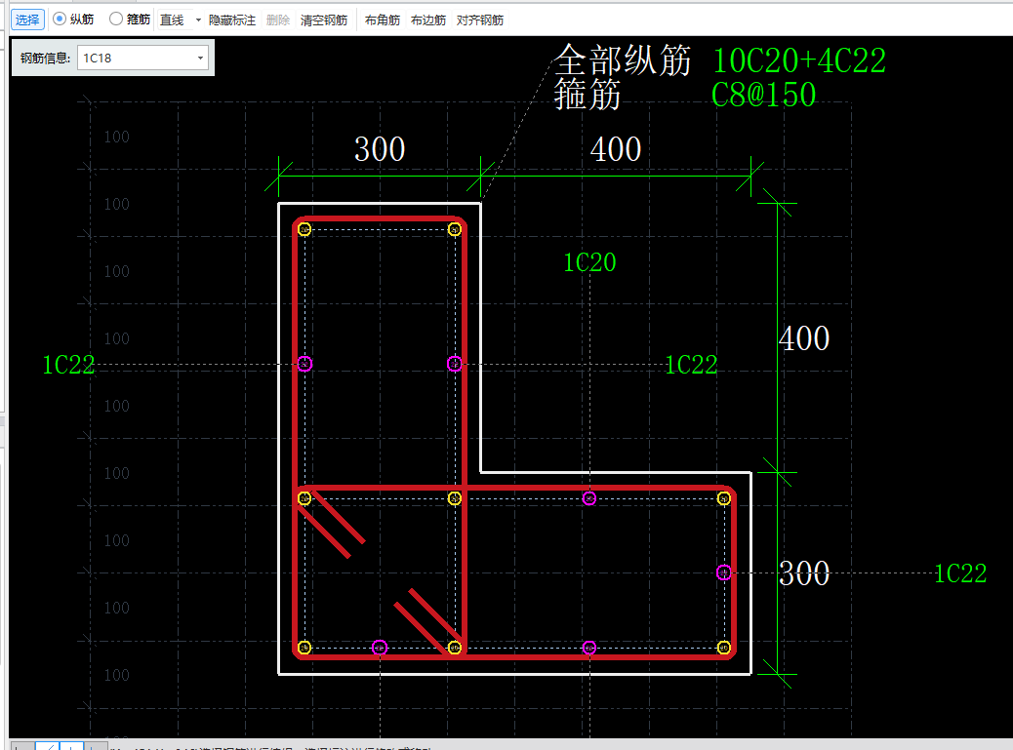The width and height of the screenshot is (1013, 750).
Task: Click the 布边筋 toolbar item
Action: click(x=427, y=20)
